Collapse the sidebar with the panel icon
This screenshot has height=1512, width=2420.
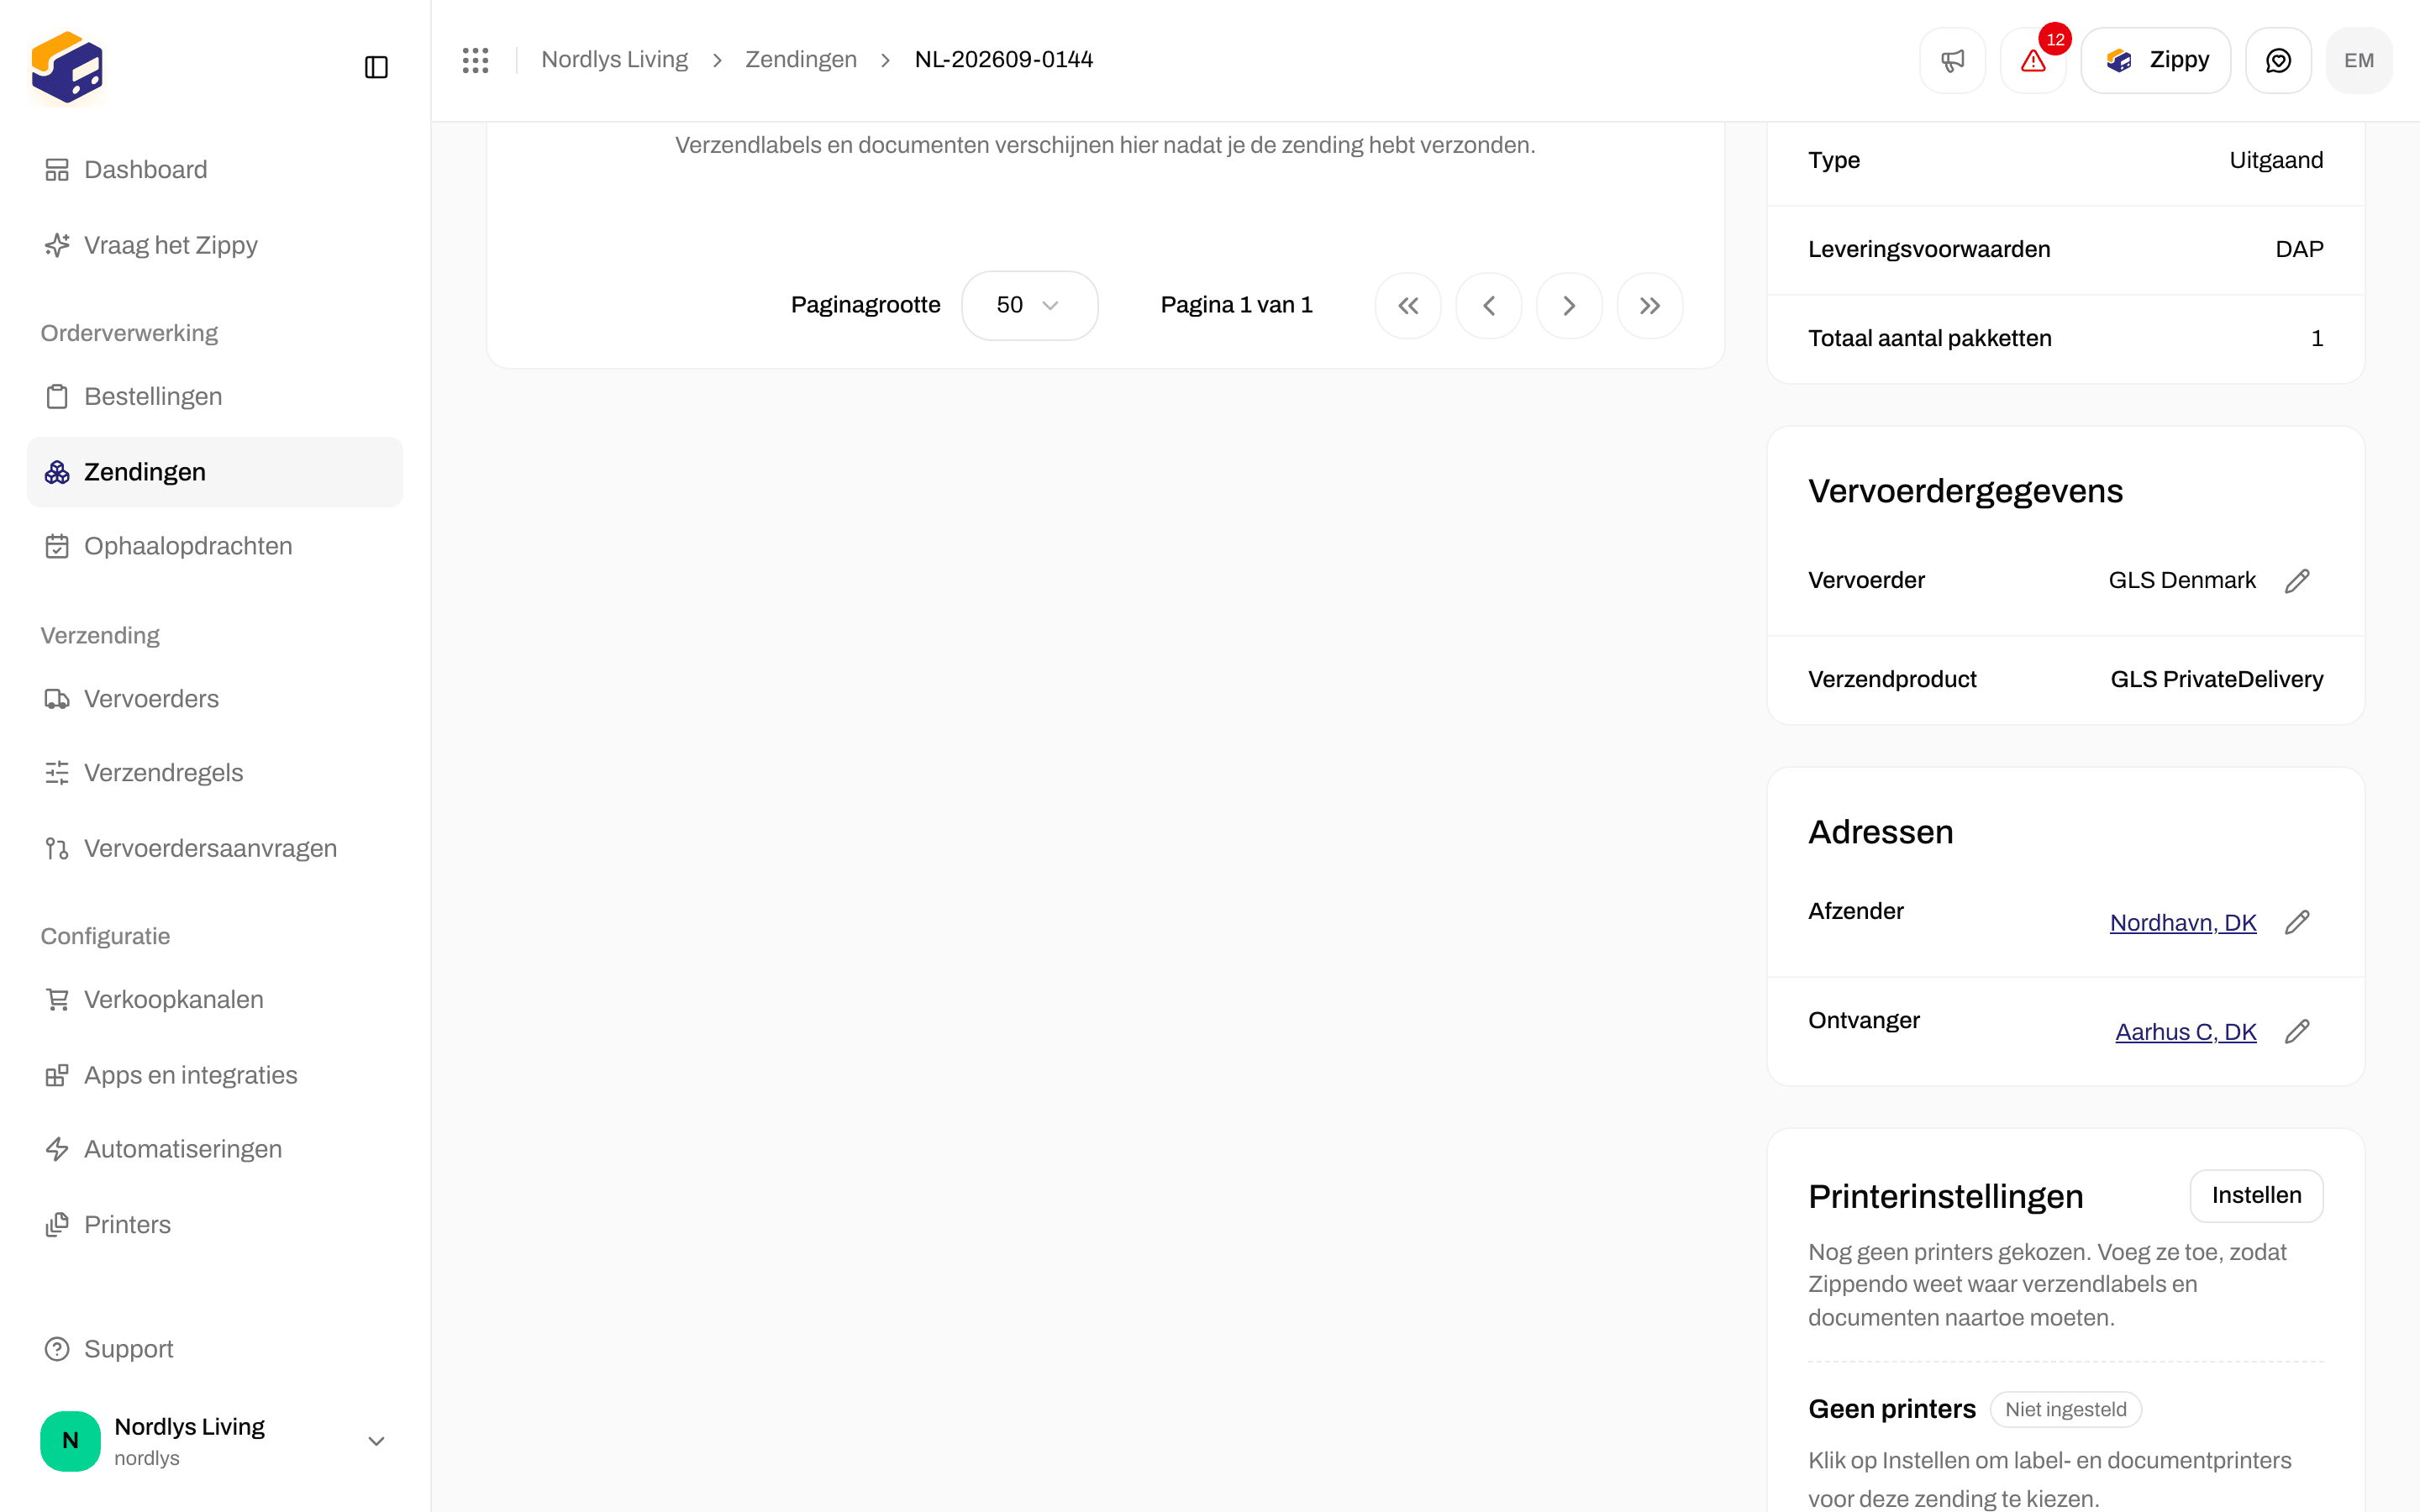point(376,67)
